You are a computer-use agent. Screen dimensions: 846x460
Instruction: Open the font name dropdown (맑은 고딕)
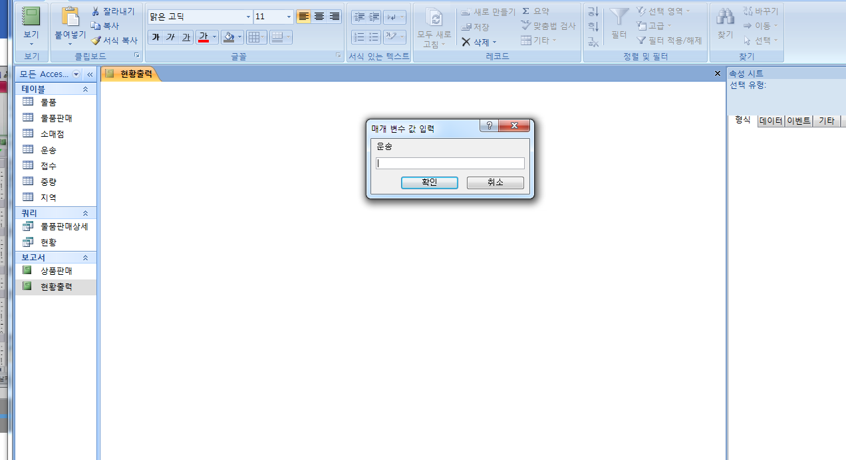[x=249, y=17]
